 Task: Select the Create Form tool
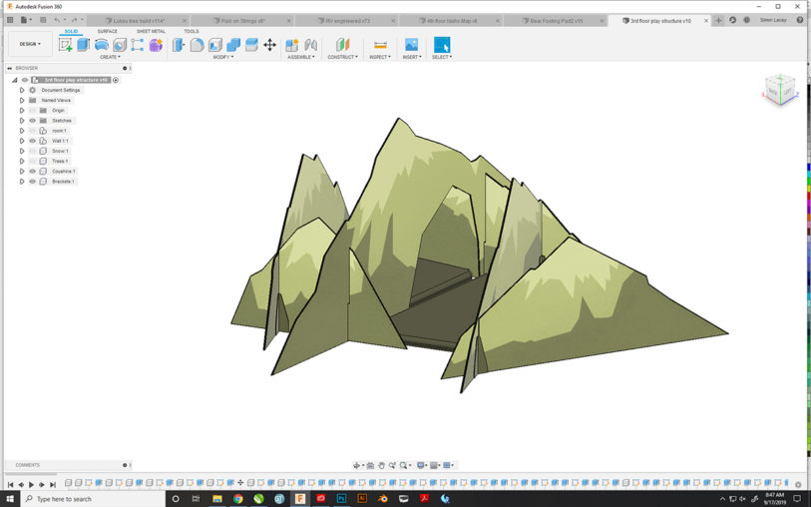tap(156, 45)
